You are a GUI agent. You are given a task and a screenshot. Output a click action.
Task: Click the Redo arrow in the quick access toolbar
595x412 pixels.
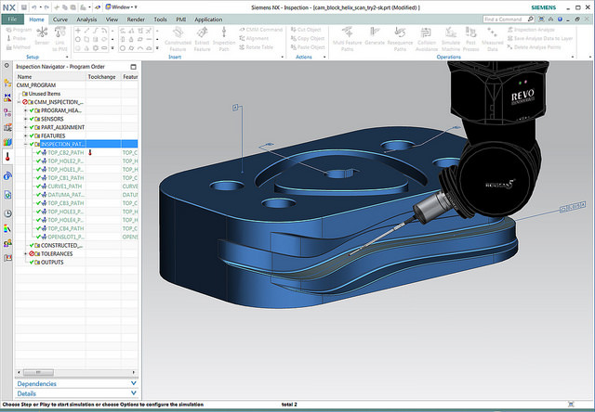(46, 7)
